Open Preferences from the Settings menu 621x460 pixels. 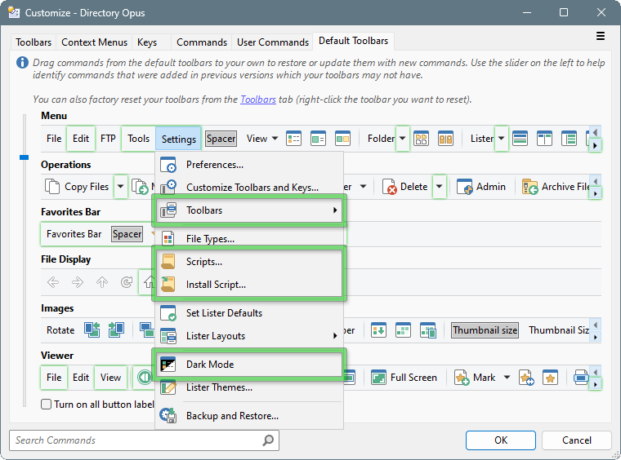[x=249, y=165]
